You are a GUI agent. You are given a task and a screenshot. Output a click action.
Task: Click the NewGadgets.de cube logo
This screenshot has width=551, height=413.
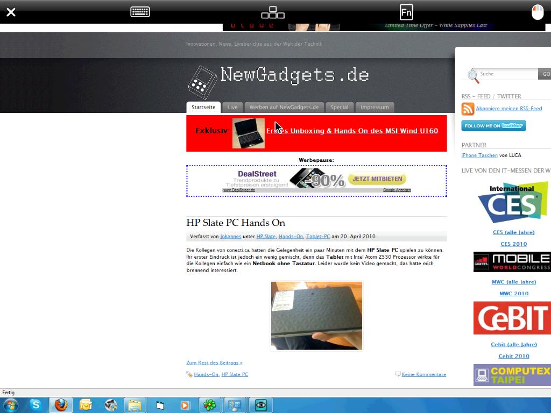202,82
